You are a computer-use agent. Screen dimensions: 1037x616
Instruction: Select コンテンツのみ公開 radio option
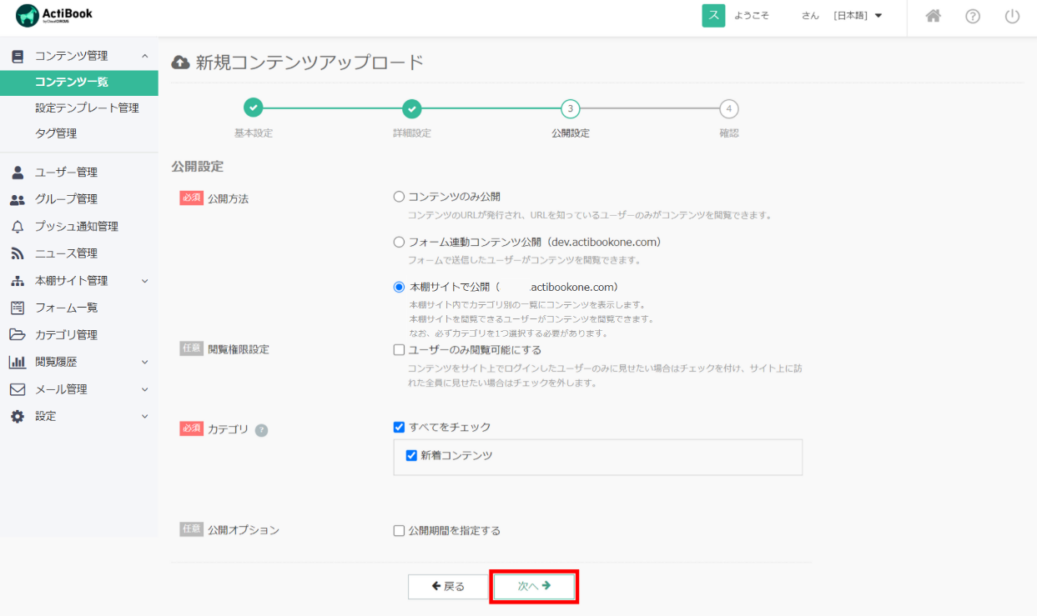(399, 197)
